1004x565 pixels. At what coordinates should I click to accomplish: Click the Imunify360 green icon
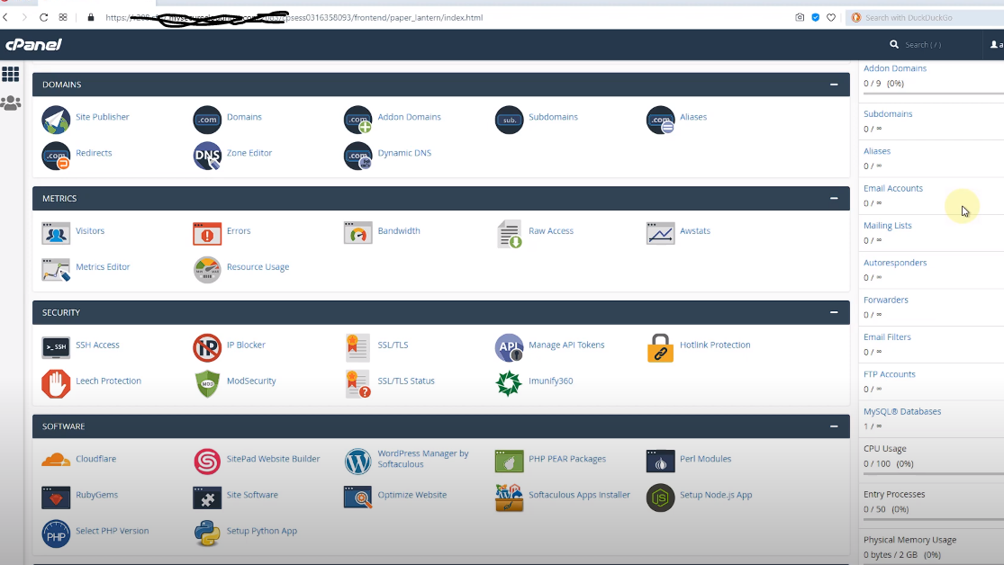(x=509, y=383)
